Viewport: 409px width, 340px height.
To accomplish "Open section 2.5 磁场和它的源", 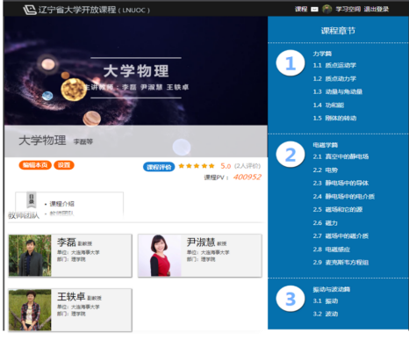I will 338,210.
